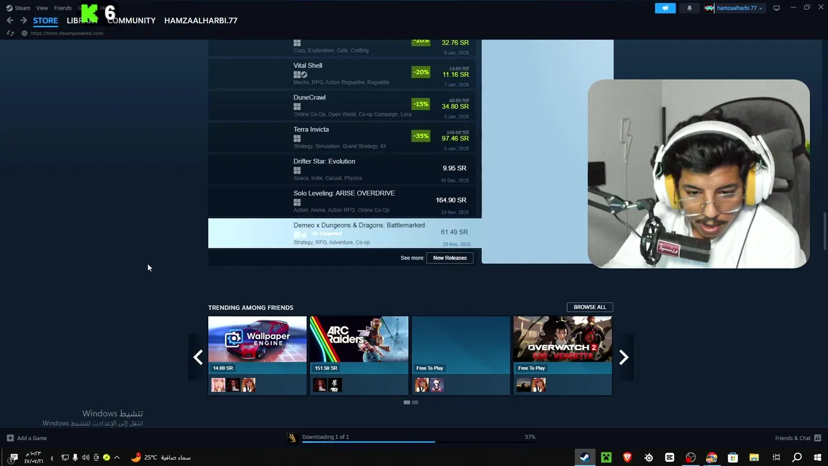
Task: Click the ARC Raiders 151.50 SR price
Action: click(326, 368)
